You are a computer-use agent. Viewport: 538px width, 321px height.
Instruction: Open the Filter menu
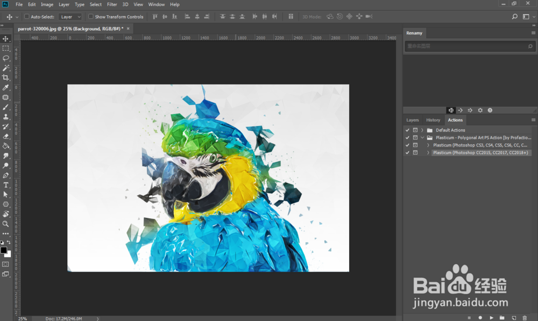pyautogui.click(x=112, y=4)
